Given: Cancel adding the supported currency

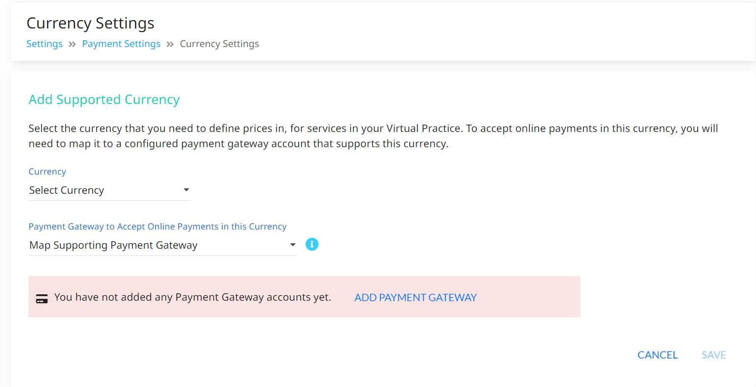Looking at the screenshot, I should tap(657, 355).
